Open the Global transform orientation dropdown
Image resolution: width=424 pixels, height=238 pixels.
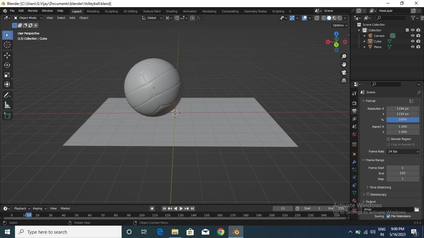[152, 18]
